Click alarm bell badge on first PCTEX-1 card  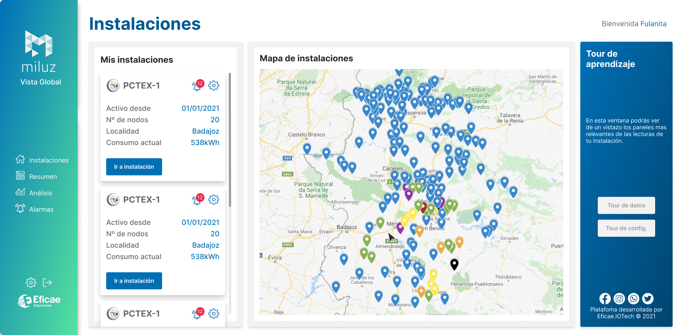(198, 86)
